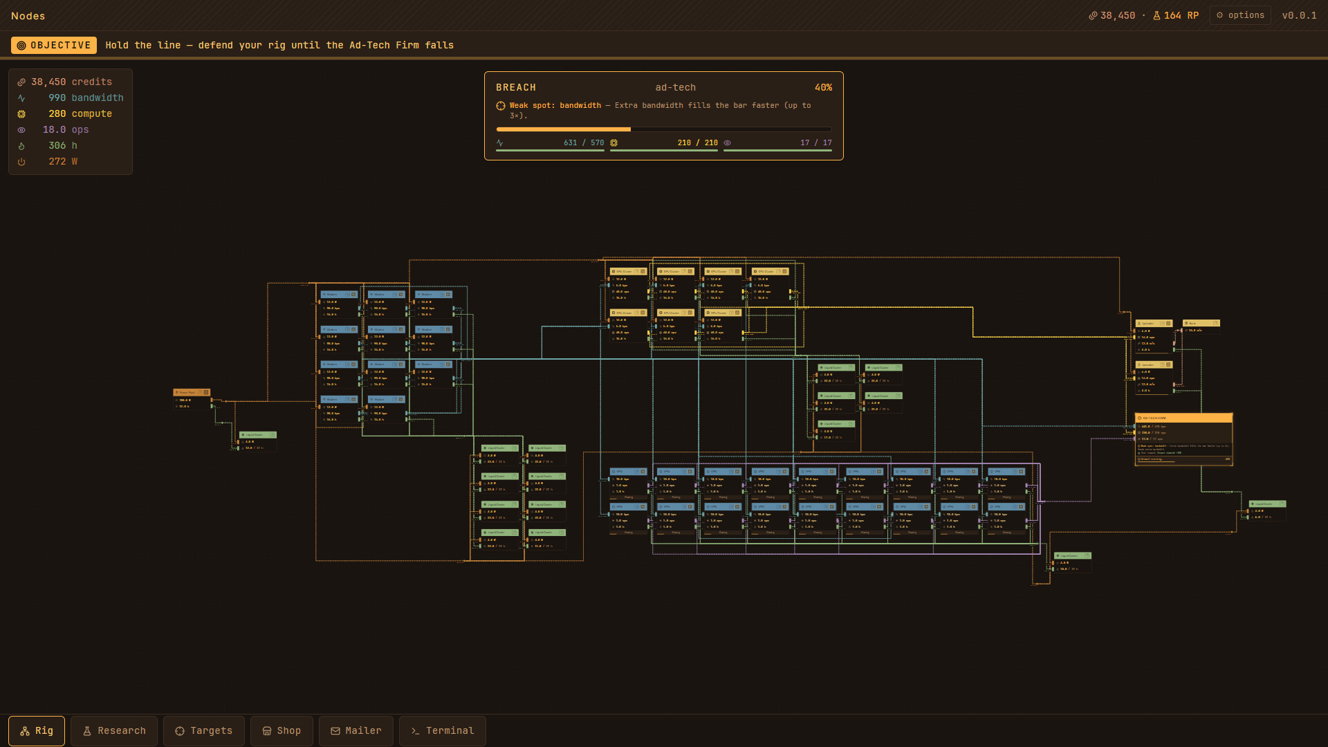
Task: Click the gear icon beside options
Action: pyautogui.click(x=1219, y=15)
